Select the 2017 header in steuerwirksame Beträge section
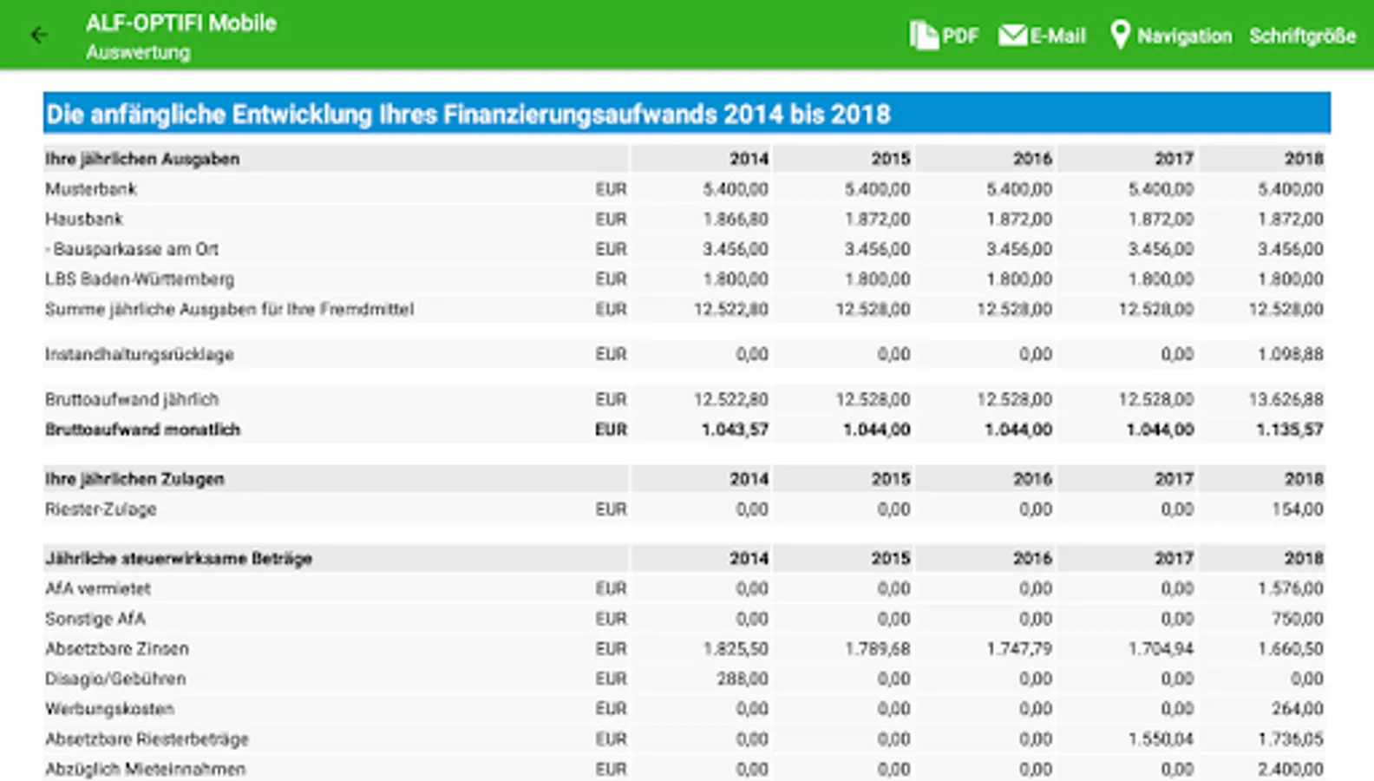This screenshot has height=781, width=1374. [x=1174, y=559]
